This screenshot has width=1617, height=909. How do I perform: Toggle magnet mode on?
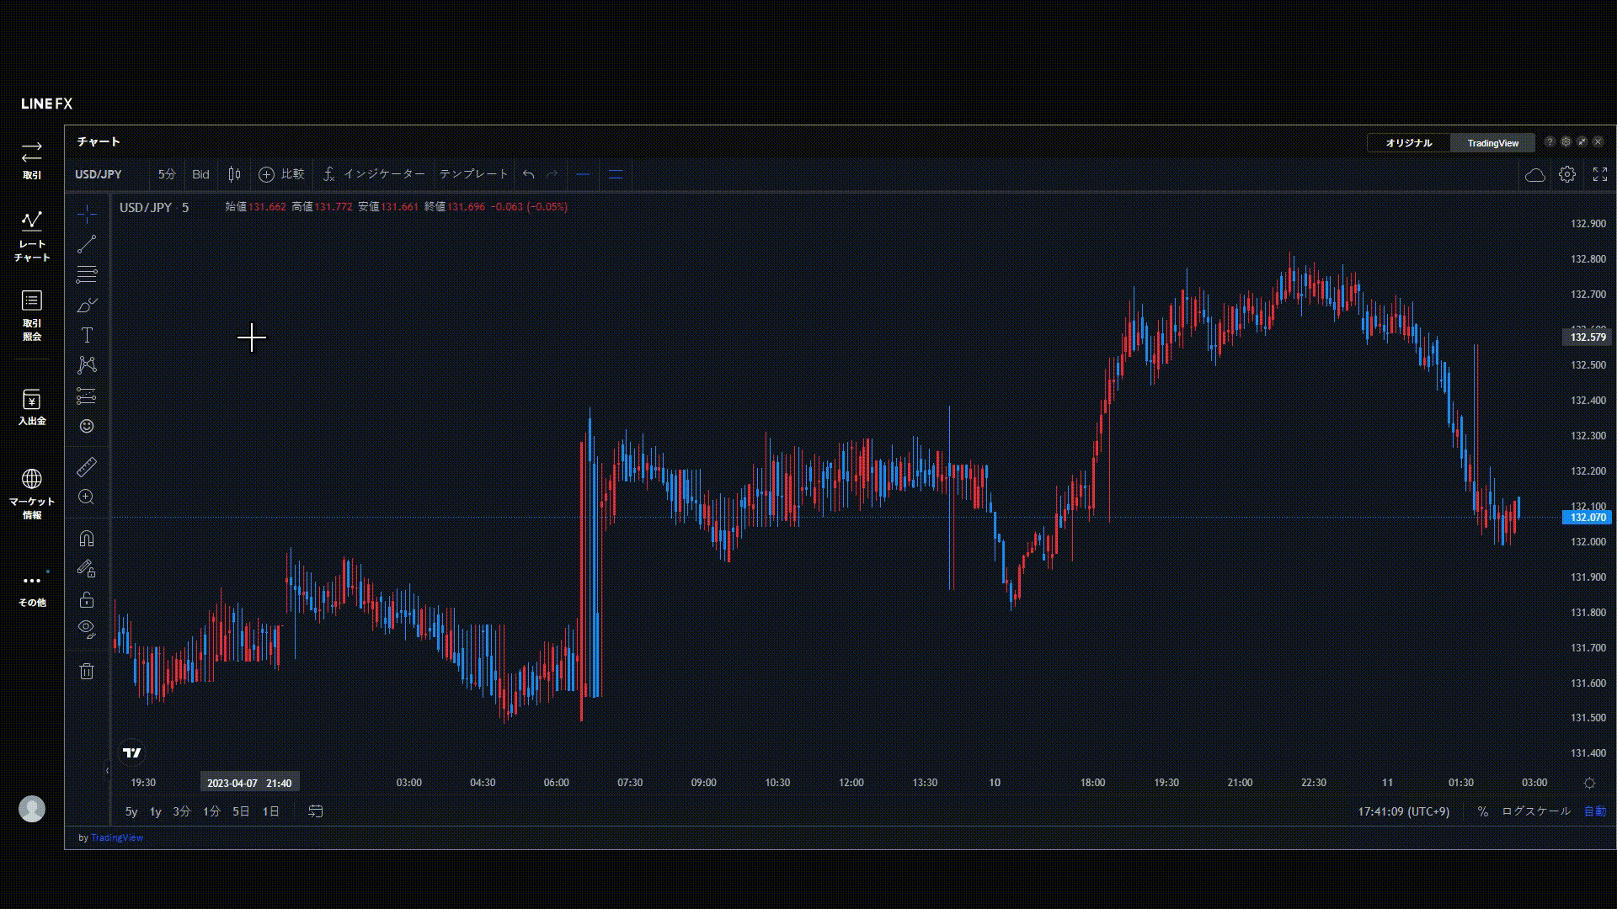(x=87, y=539)
